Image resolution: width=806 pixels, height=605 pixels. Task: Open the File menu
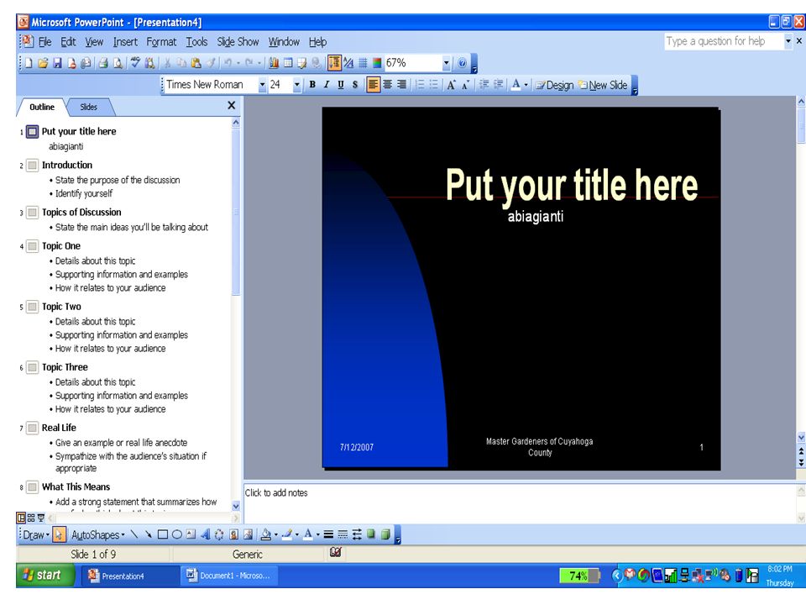pos(45,42)
